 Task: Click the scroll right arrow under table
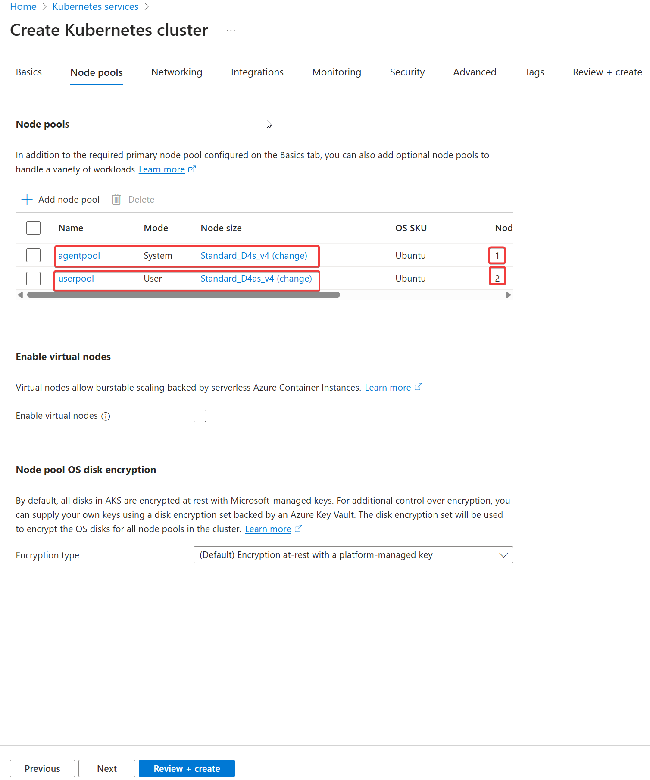point(508,295)
